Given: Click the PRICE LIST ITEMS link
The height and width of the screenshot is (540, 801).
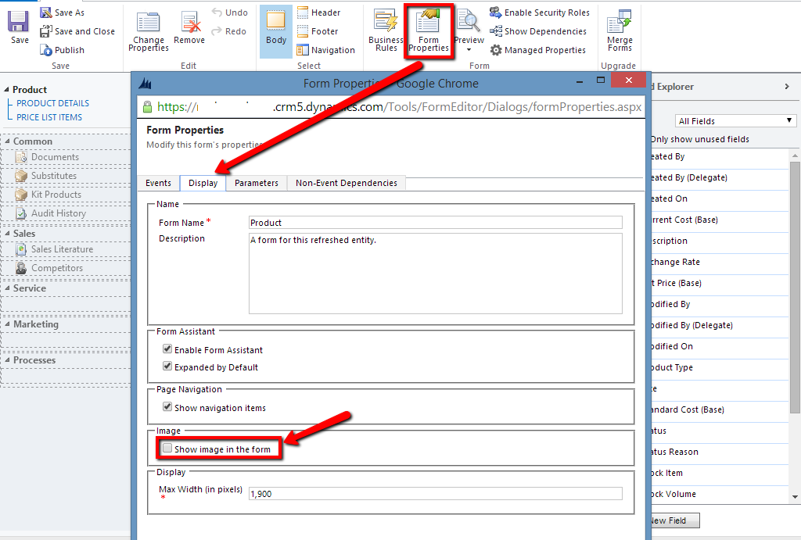Looking at the screenshot, I should (x=49, y=117).
